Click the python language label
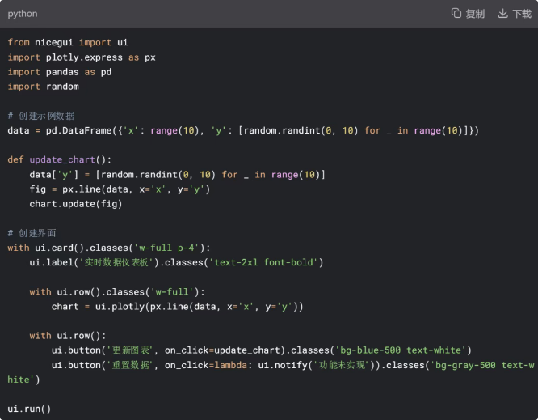The height and width of the screenshot is (420, 538). (x=23, y=14)
